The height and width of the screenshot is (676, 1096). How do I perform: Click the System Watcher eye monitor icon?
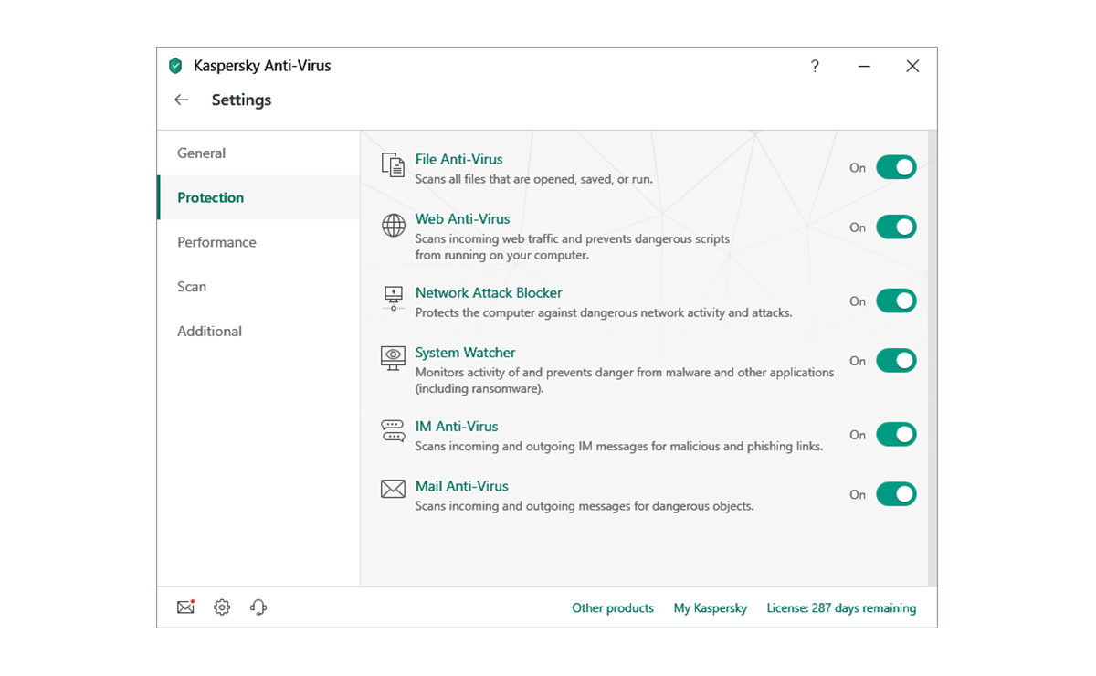tap(393, 358)
